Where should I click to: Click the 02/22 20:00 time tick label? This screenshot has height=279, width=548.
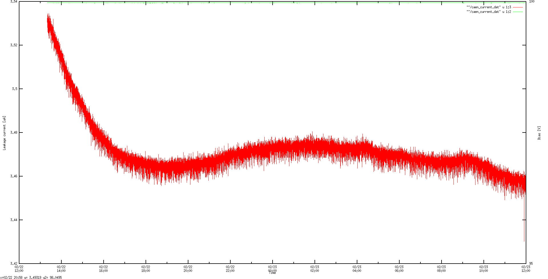(x=188, y=269)
